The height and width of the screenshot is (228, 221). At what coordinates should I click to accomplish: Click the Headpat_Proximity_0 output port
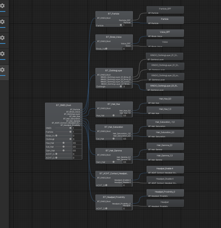tap(131, 204)
